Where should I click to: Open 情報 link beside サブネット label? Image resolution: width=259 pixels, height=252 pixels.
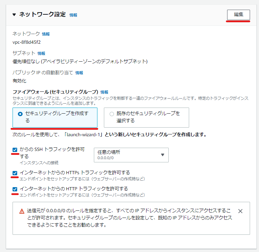(41, 53)
